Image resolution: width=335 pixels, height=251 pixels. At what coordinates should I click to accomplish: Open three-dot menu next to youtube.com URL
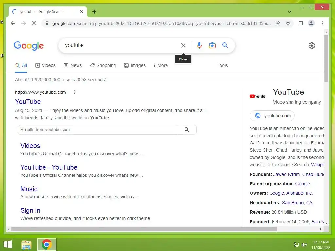[74, 92]
